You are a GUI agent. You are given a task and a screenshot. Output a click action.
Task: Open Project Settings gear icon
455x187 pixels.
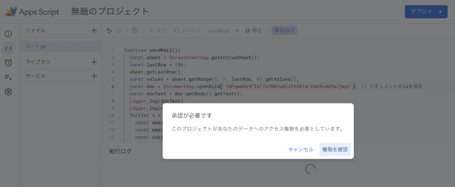click(x=8, y=92)
